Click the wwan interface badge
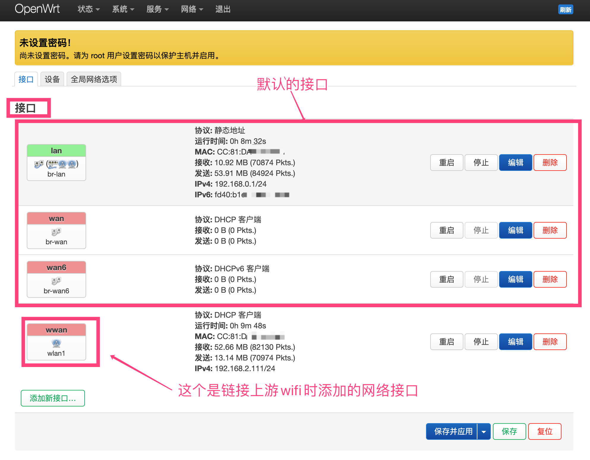Image resolution: width=590 pixels, height=460 pixels. (x=56, y=330)
